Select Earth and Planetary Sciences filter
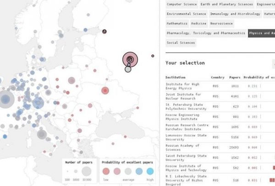Viewport: 275px width, 186px height. (226, 5)
